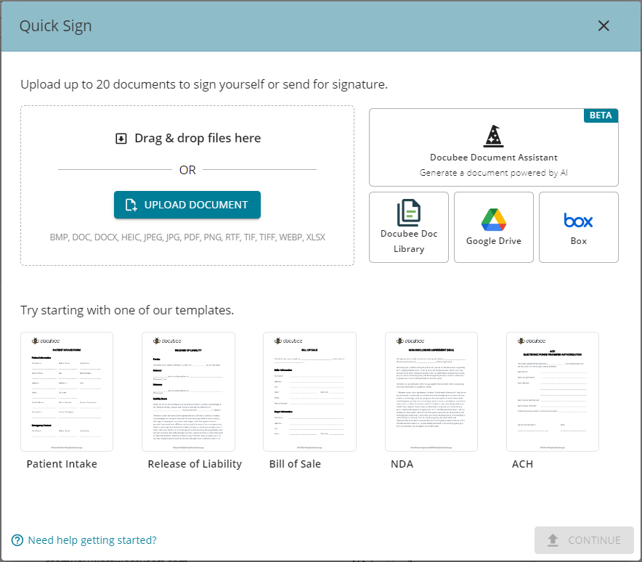The height and width of the screenshot is (562, 642).
Task: Select the Patient Intake template thumbnail
Action: point(67,391)
